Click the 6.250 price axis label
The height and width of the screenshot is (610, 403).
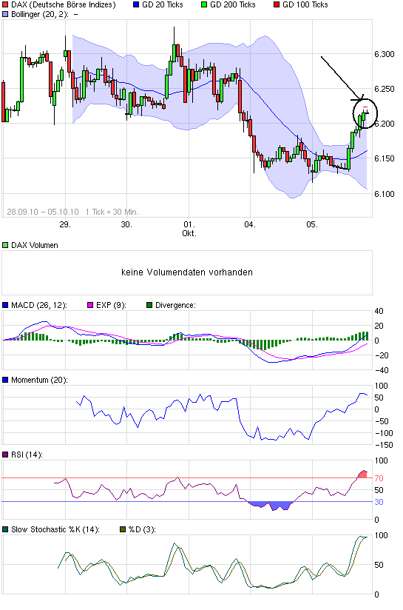click(385, 89)
